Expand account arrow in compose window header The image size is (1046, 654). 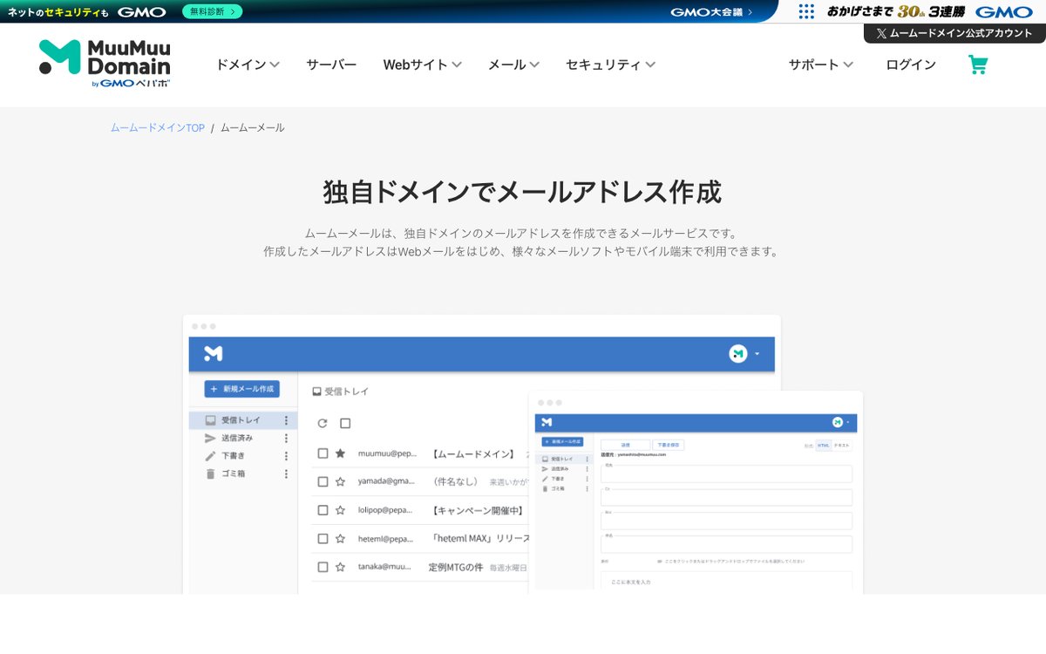pyautogui.click(x=847, y=422)
